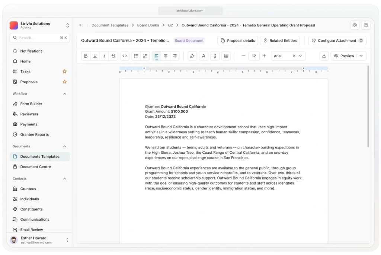
Task: Go to Board Books breadcrumb
Action: point(148,25)
